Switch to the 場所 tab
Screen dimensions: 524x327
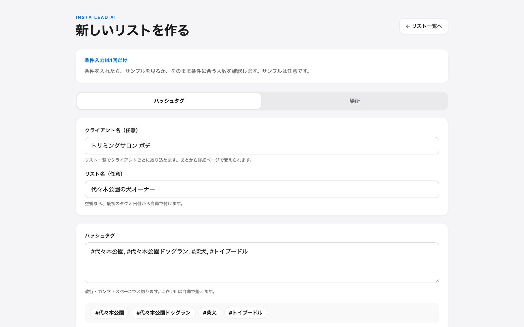[x=355, y=101]
